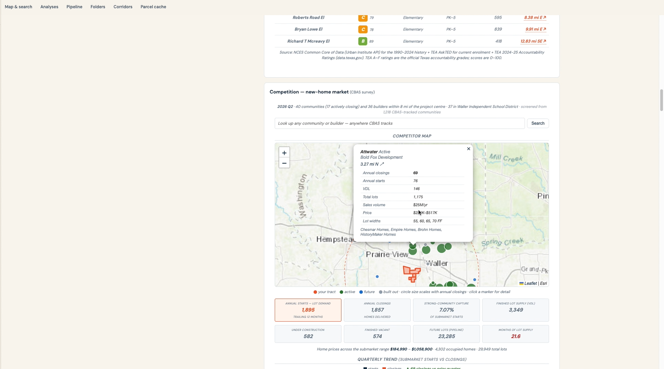Viewport: 664px width, 369px height.
Task: Click the Lot widths 55, 60, 65, 70 FF value
Action: click(427, 221)
